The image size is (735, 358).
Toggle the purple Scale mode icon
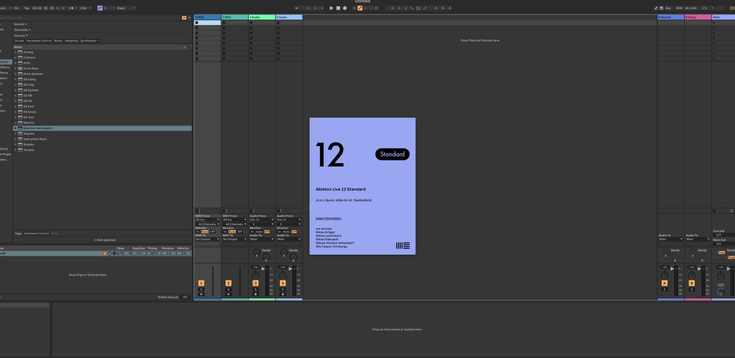coord(100,8)
